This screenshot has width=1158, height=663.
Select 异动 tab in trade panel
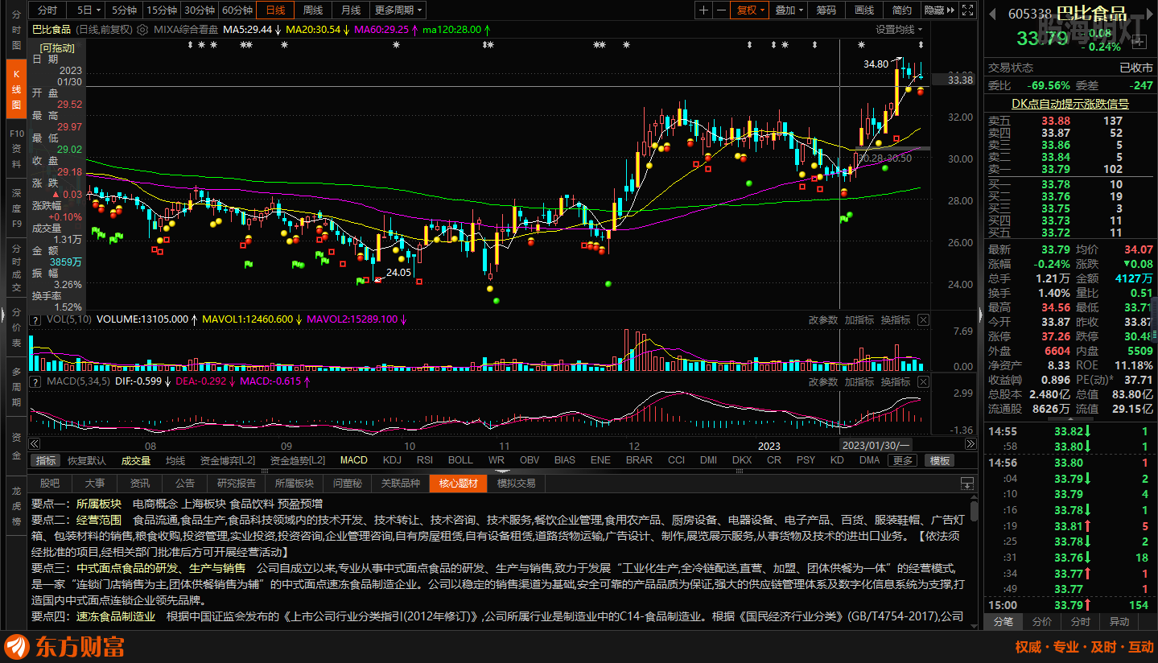(x=1119, y=622)
